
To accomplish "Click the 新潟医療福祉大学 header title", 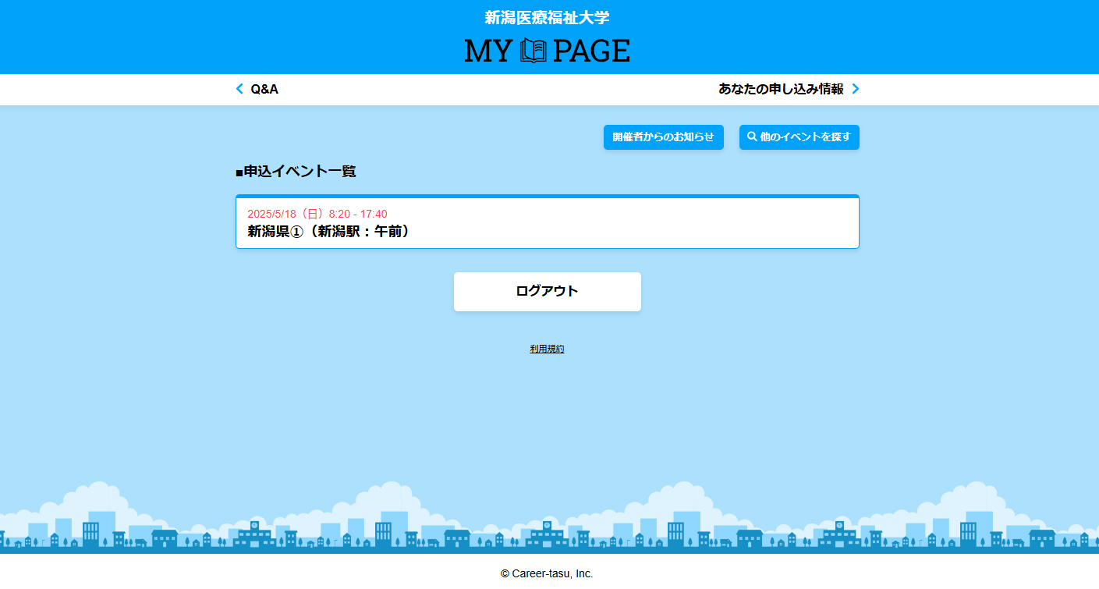I will pos(547,17).
